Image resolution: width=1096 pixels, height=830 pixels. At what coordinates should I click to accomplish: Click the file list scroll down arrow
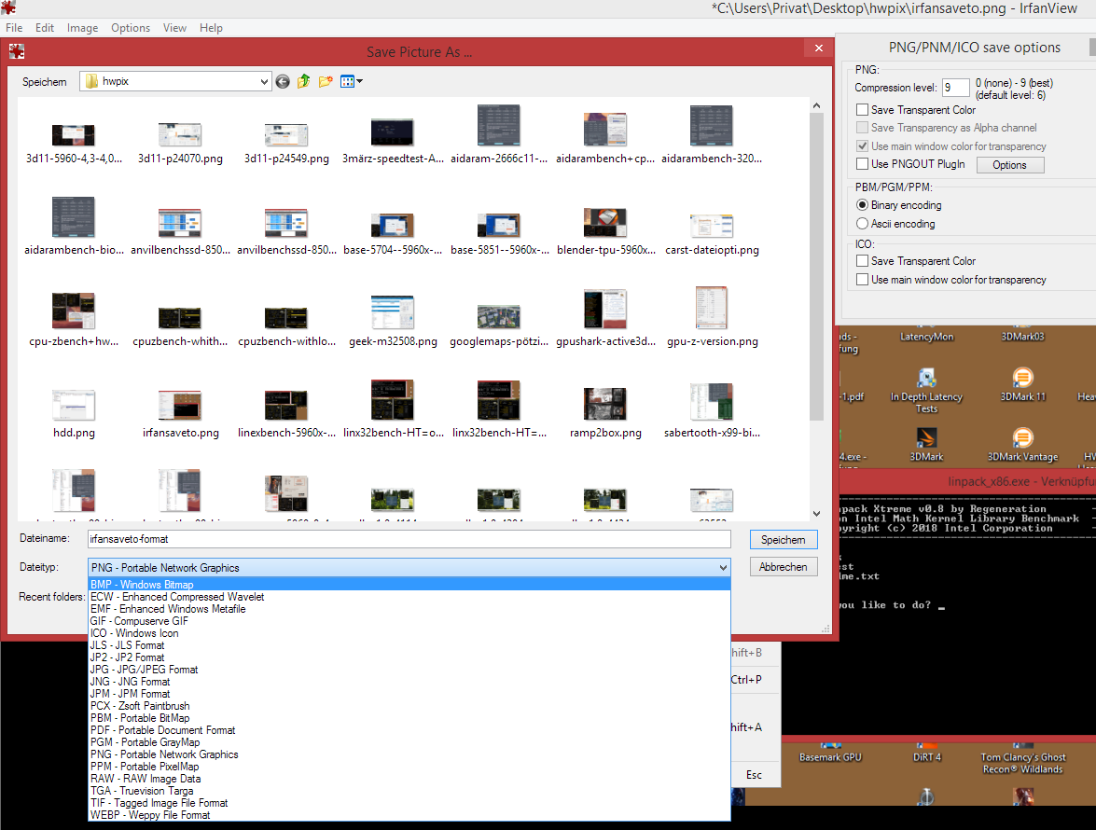pos(816,514)
